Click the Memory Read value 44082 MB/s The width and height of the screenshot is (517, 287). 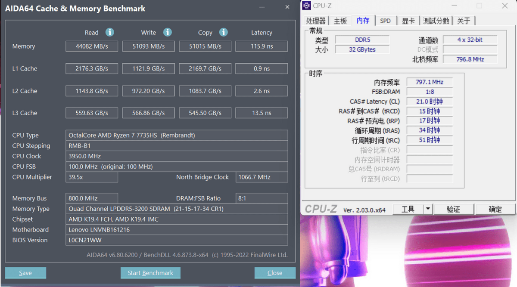[x=92, y=46]
